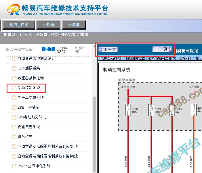The image size is (202, 173).
Task: Click the 4.00 R/B wire label
Action: tap(126, 162)
